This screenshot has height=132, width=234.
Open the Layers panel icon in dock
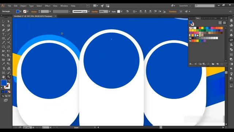231,21
